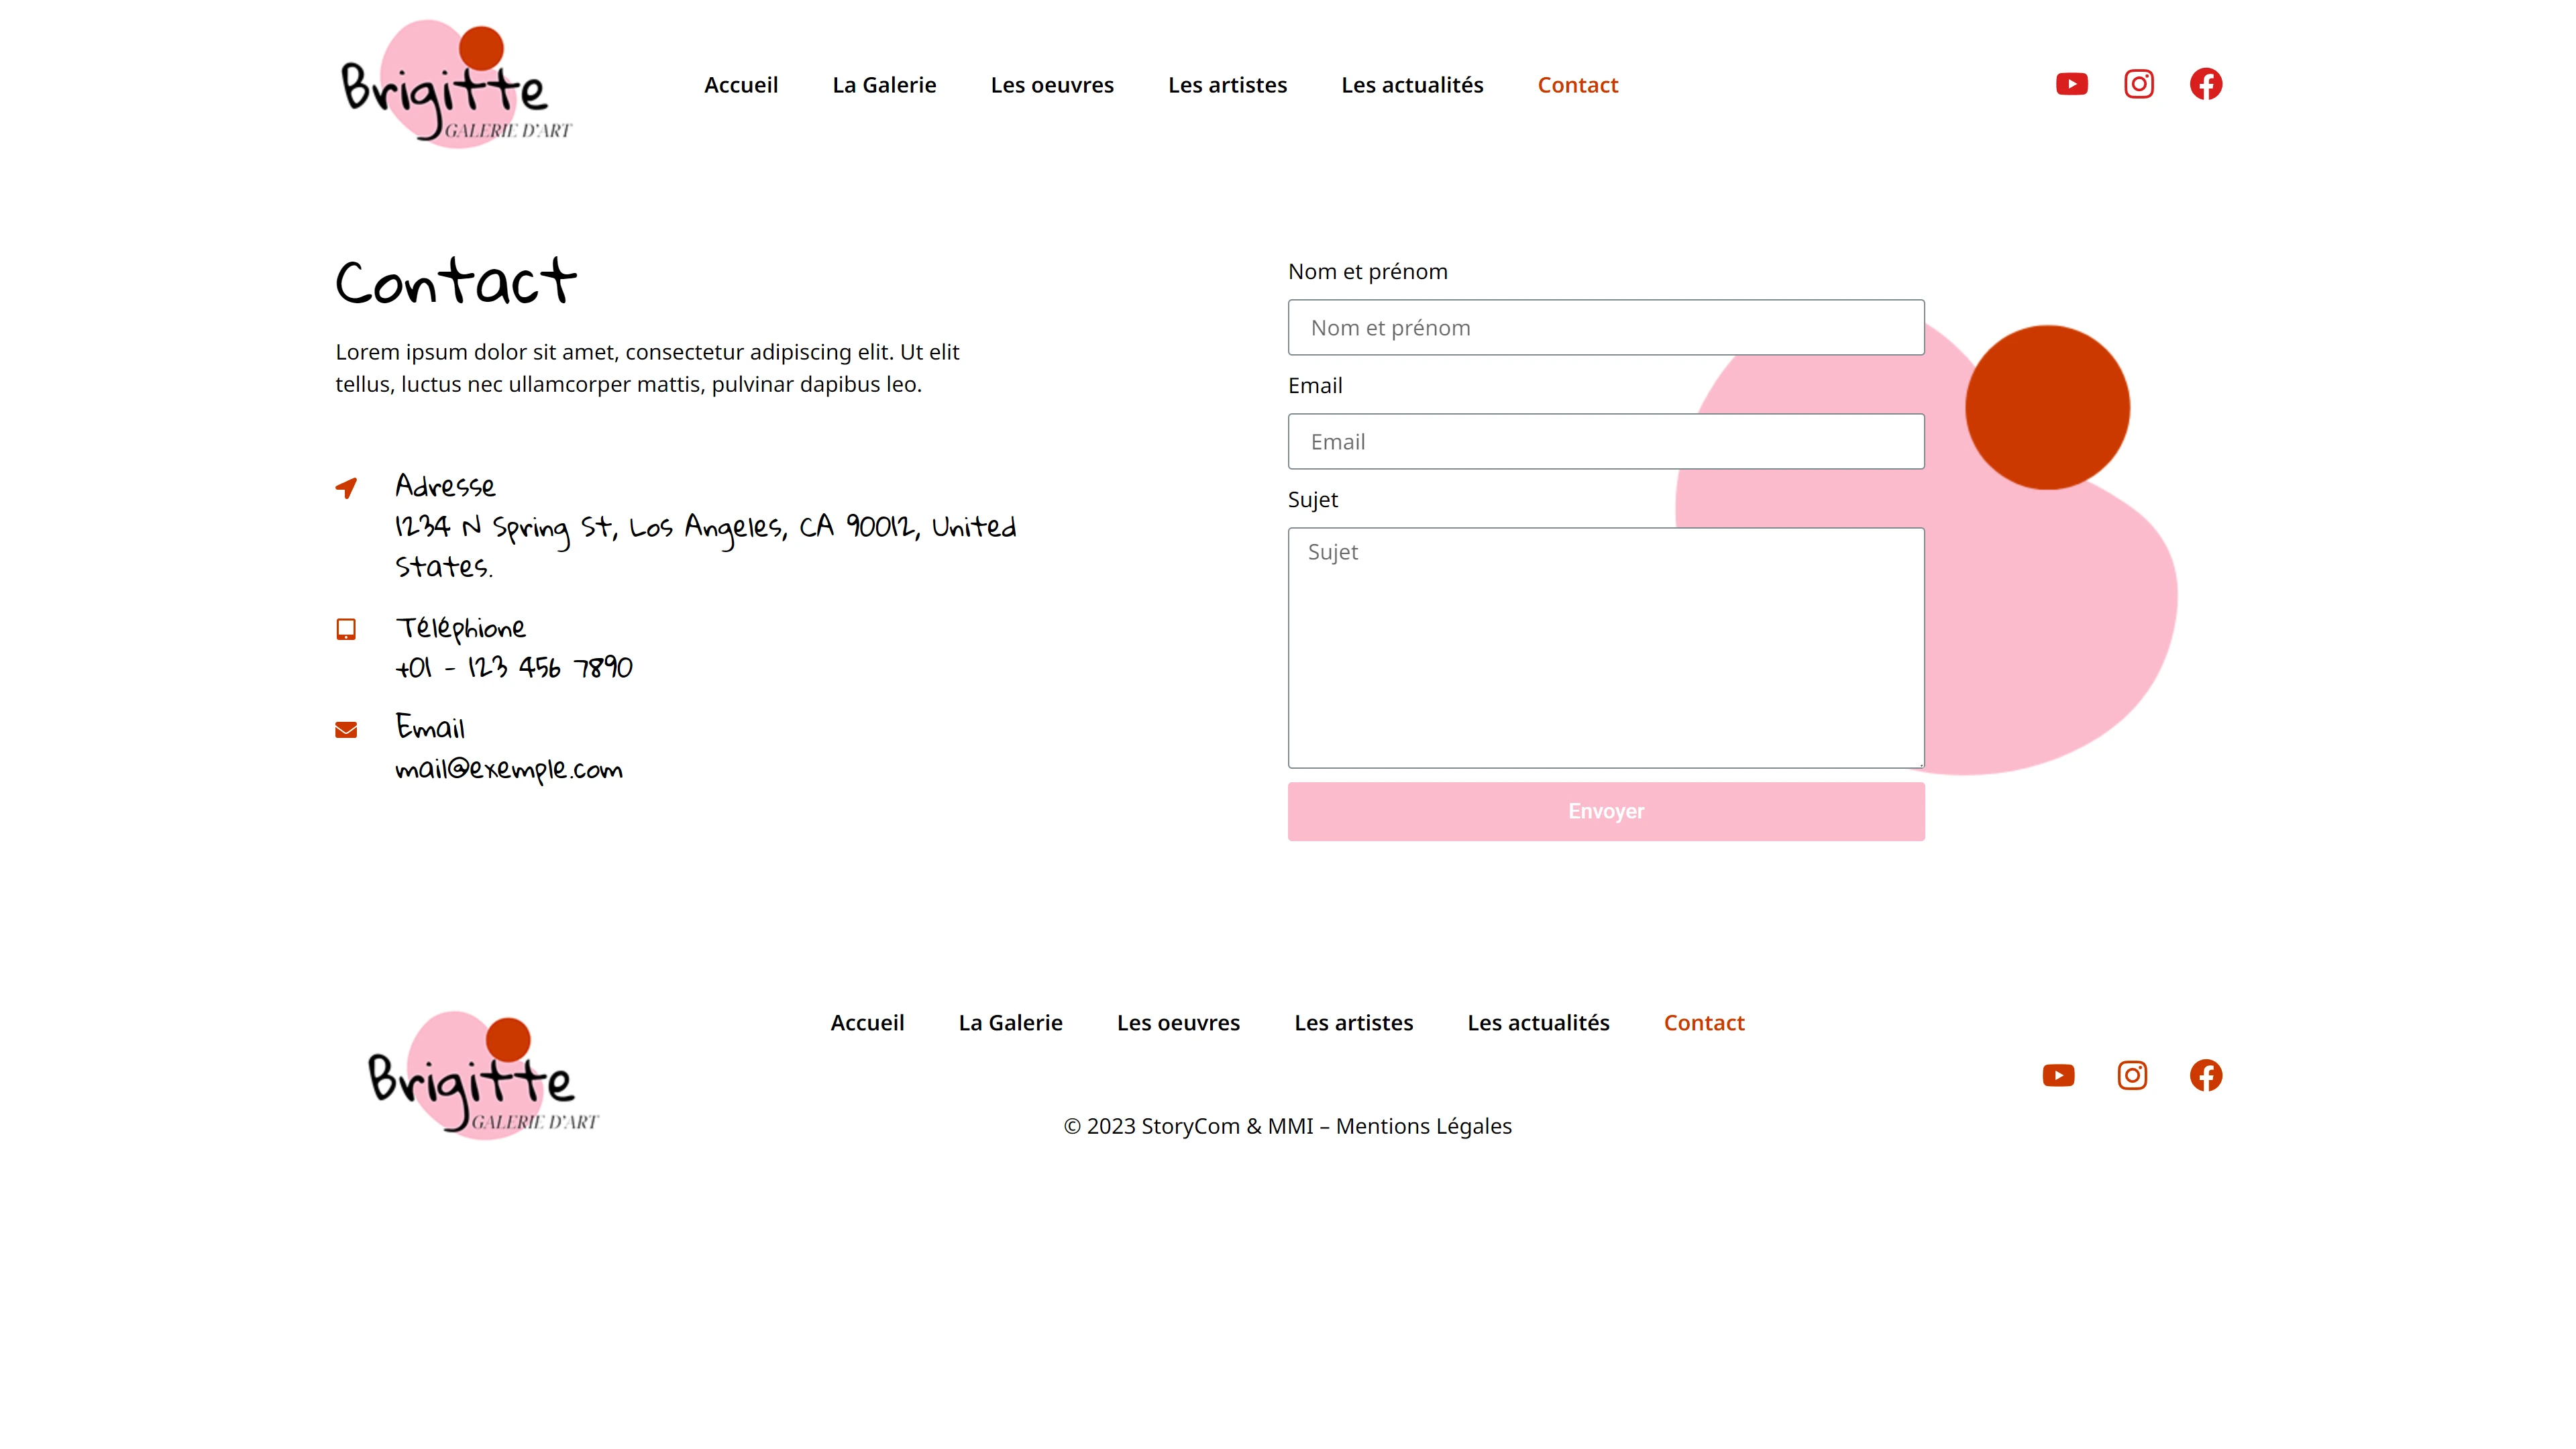Focus the Email input field

tap(1606, 441)
